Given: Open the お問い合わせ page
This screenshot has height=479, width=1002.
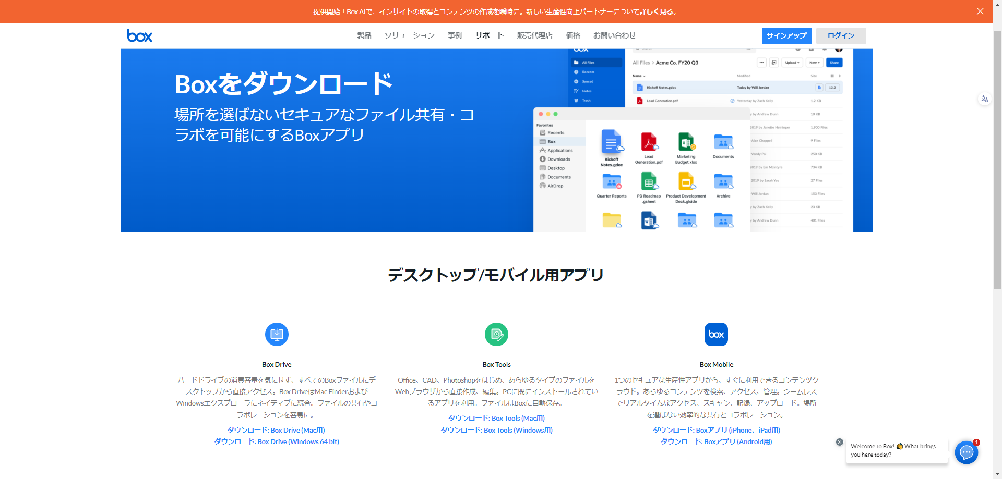Looking at the screenshot, I should pyautogui.click(x=615, y=35).
